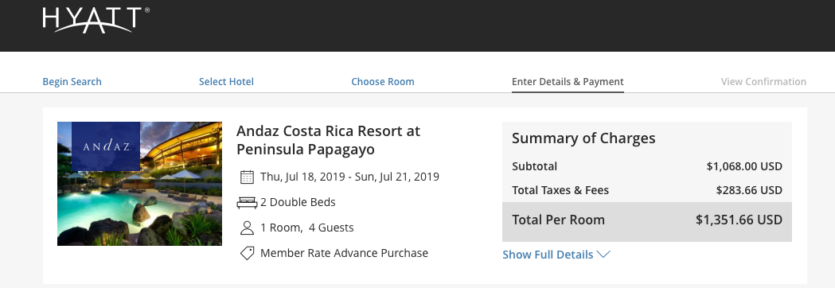The image size is (835, 288).
Task: Click the person icon beside 1 Room, 4 Guests
Action: [247, 228]
